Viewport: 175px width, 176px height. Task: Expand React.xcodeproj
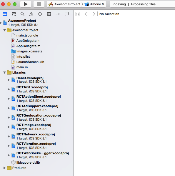(9, 80)
